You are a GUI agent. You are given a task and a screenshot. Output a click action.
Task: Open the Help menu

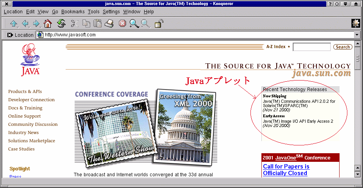point(148,12)
